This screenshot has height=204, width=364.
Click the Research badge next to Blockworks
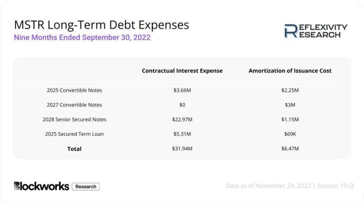[x=86, y=187]
